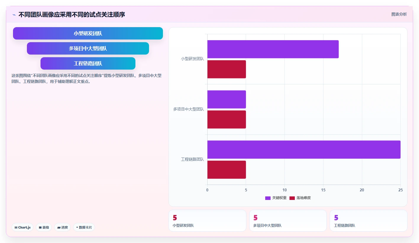
Task: Click 多项目中大型团队 y-axis label in chart
Action: (x=189, y=109)
